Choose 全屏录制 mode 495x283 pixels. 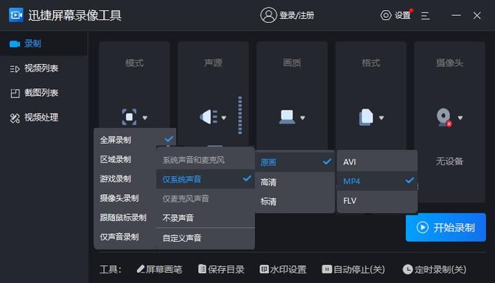click(135, 140)
